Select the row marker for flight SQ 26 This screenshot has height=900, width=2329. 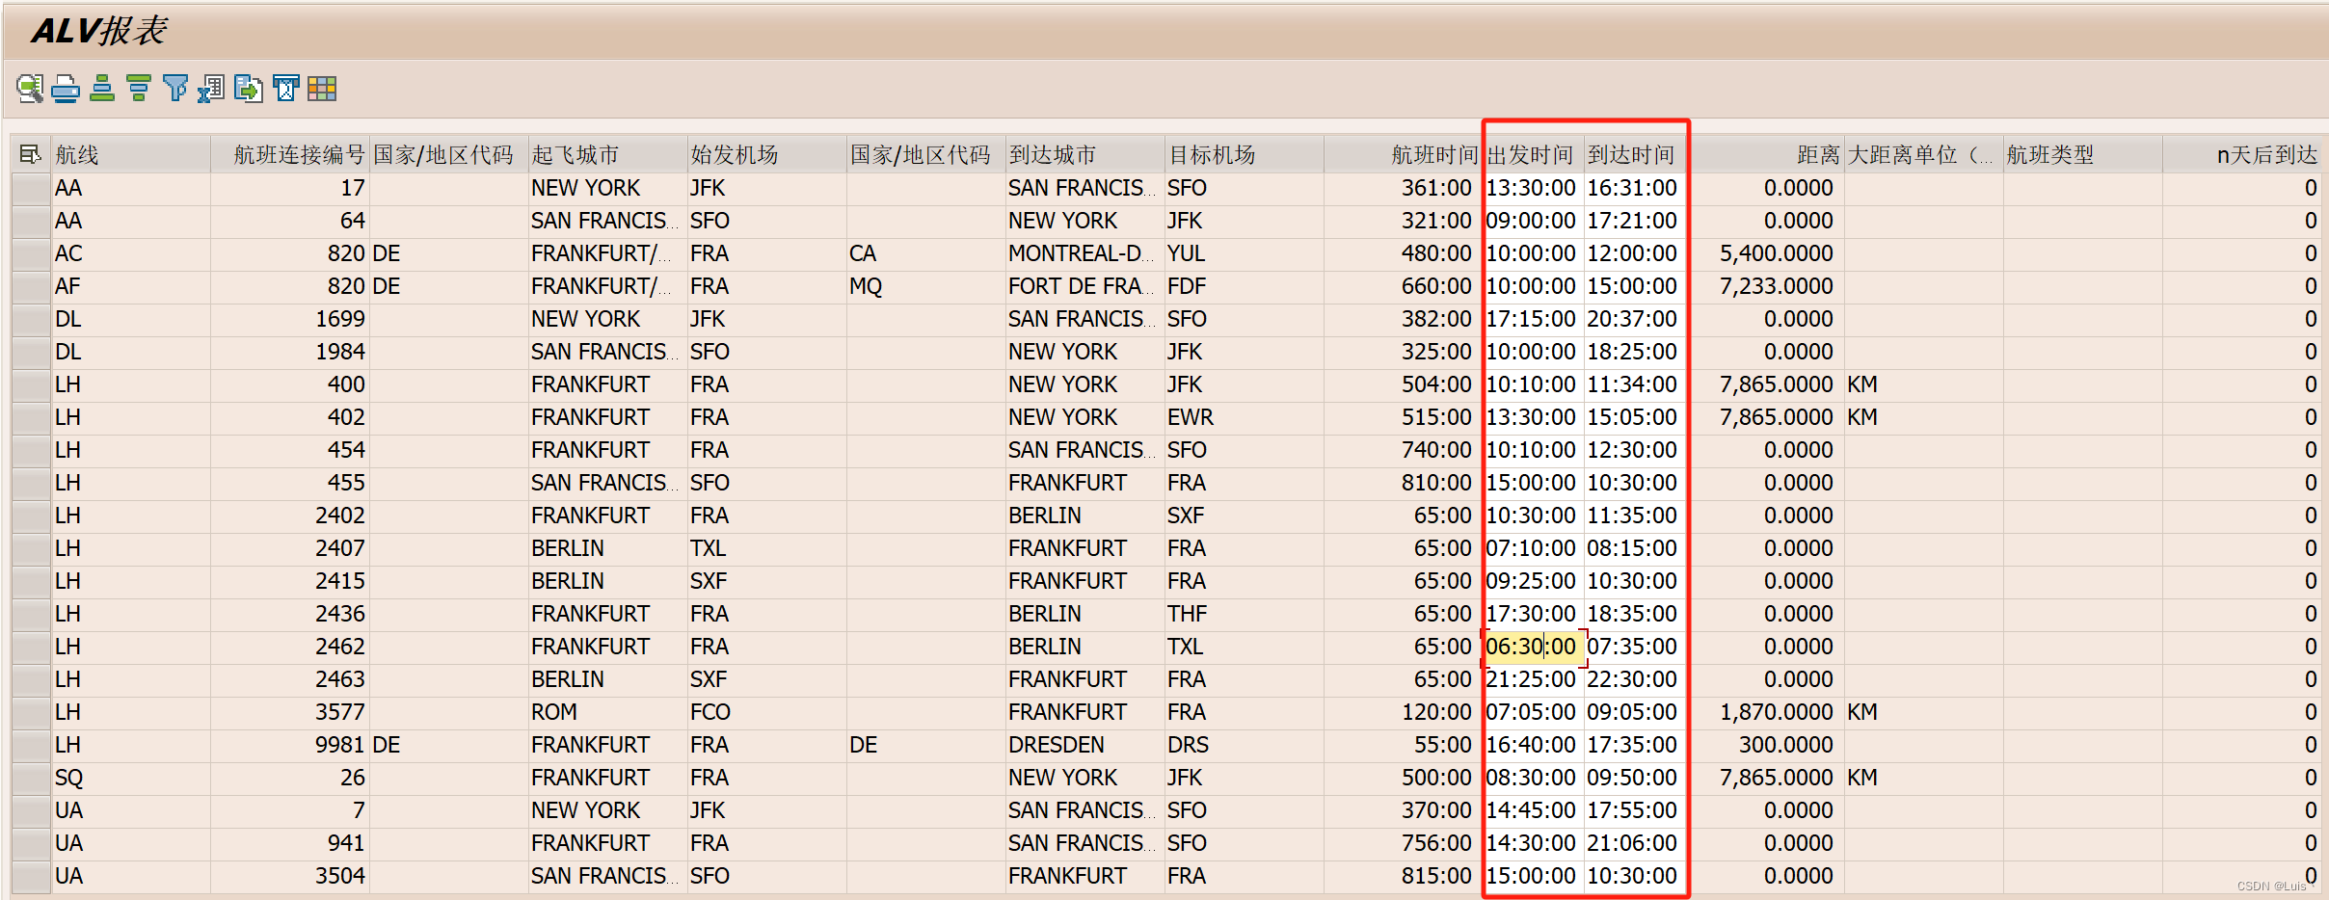[x=31, y=778]
